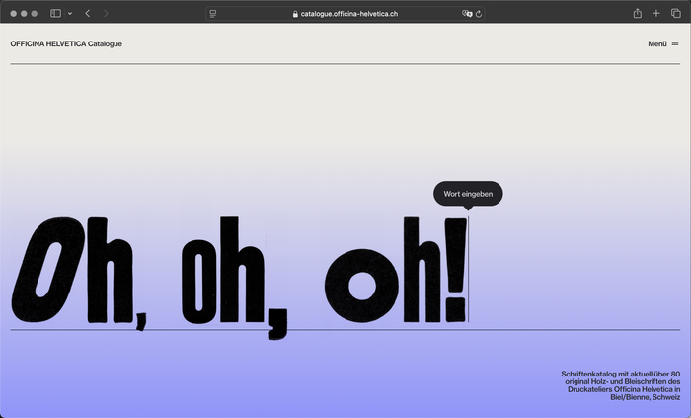
Task: Click the Schriftenkatalog description text
Action: coord(620,384)
